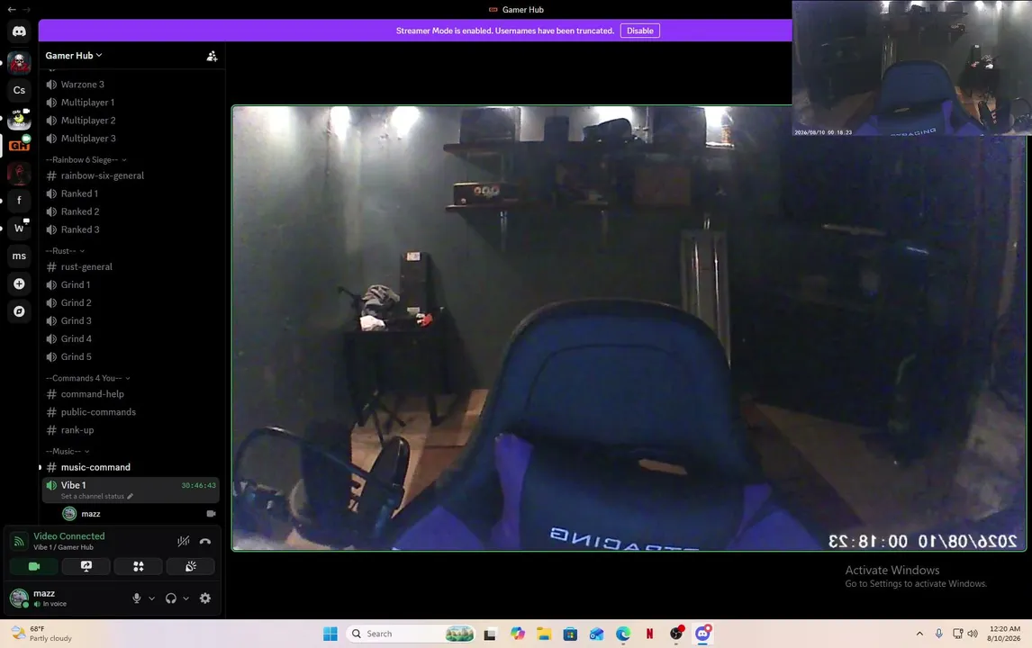This screenshot has height=648, width=1032.
Task: Open the skull avatar server in sidebar
Action: tap(19, 63)
